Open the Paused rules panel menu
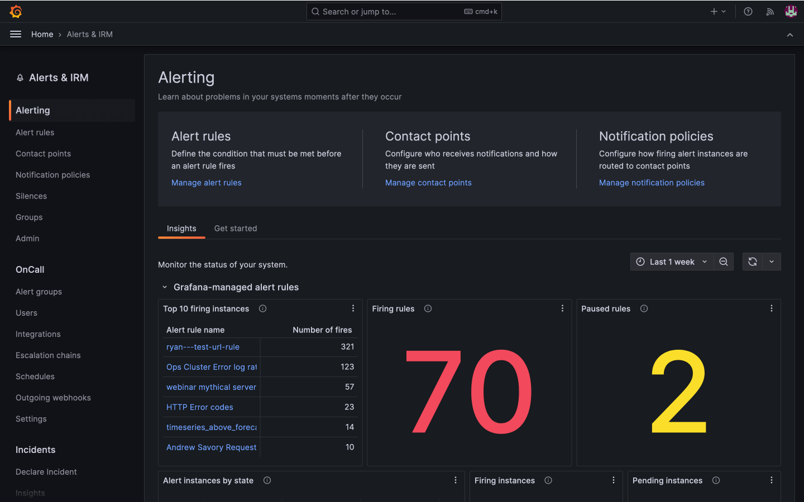 (x=771, y=308)
